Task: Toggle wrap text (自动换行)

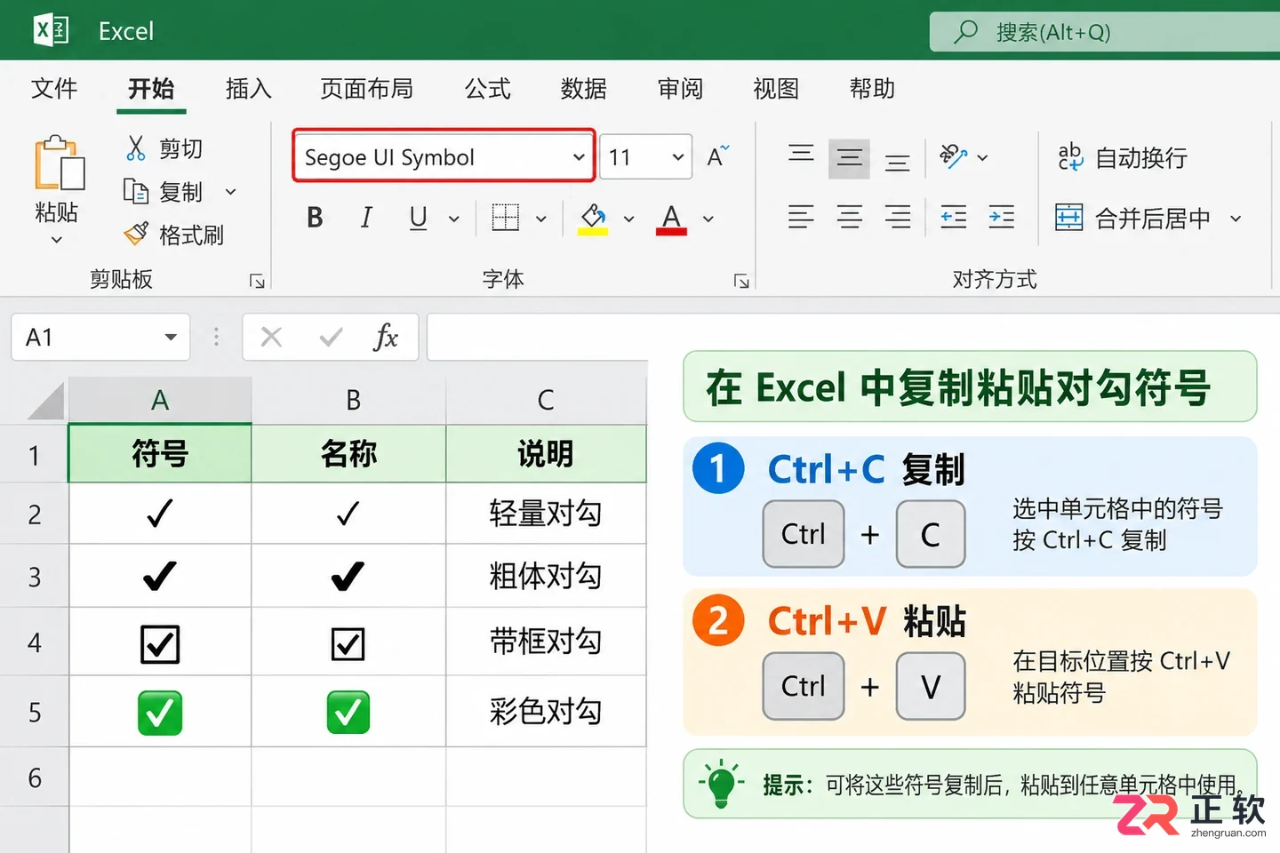Action: [x=1122, y=157]
